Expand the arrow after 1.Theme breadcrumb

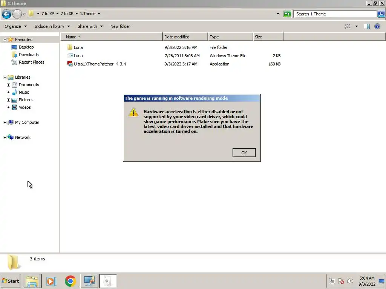pyautogui.click(x=99, y=14)
